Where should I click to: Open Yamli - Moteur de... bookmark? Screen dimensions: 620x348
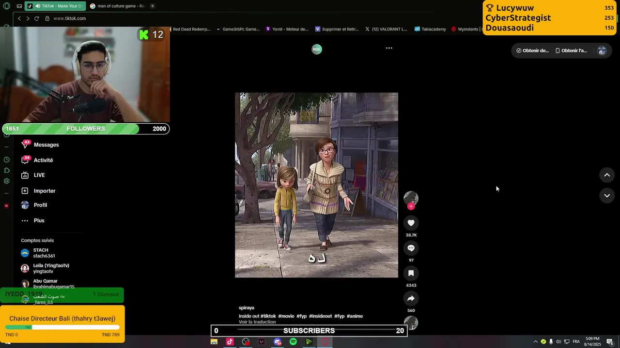click(287, 29)
